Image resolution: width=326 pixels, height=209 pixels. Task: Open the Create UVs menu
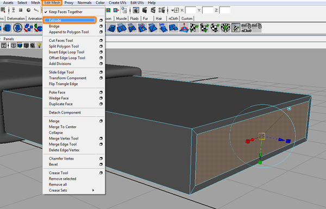[117, 3]
